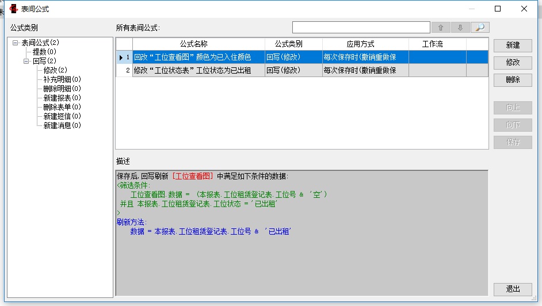Screen dimensions: 542x306
Task: Select the 新建短信(0) tree item
Action: coord(62,116)
